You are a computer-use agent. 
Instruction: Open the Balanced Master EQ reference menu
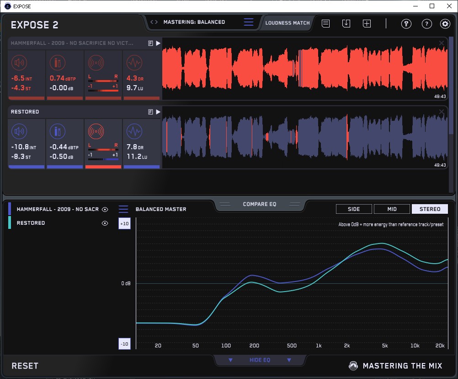[x=123, y=209]
